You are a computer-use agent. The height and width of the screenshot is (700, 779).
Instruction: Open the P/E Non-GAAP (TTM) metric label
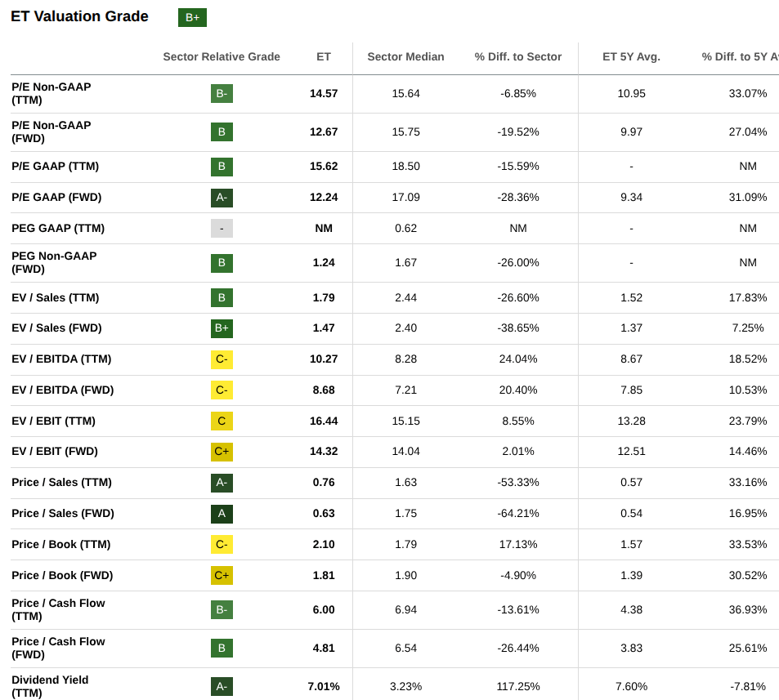51,93
